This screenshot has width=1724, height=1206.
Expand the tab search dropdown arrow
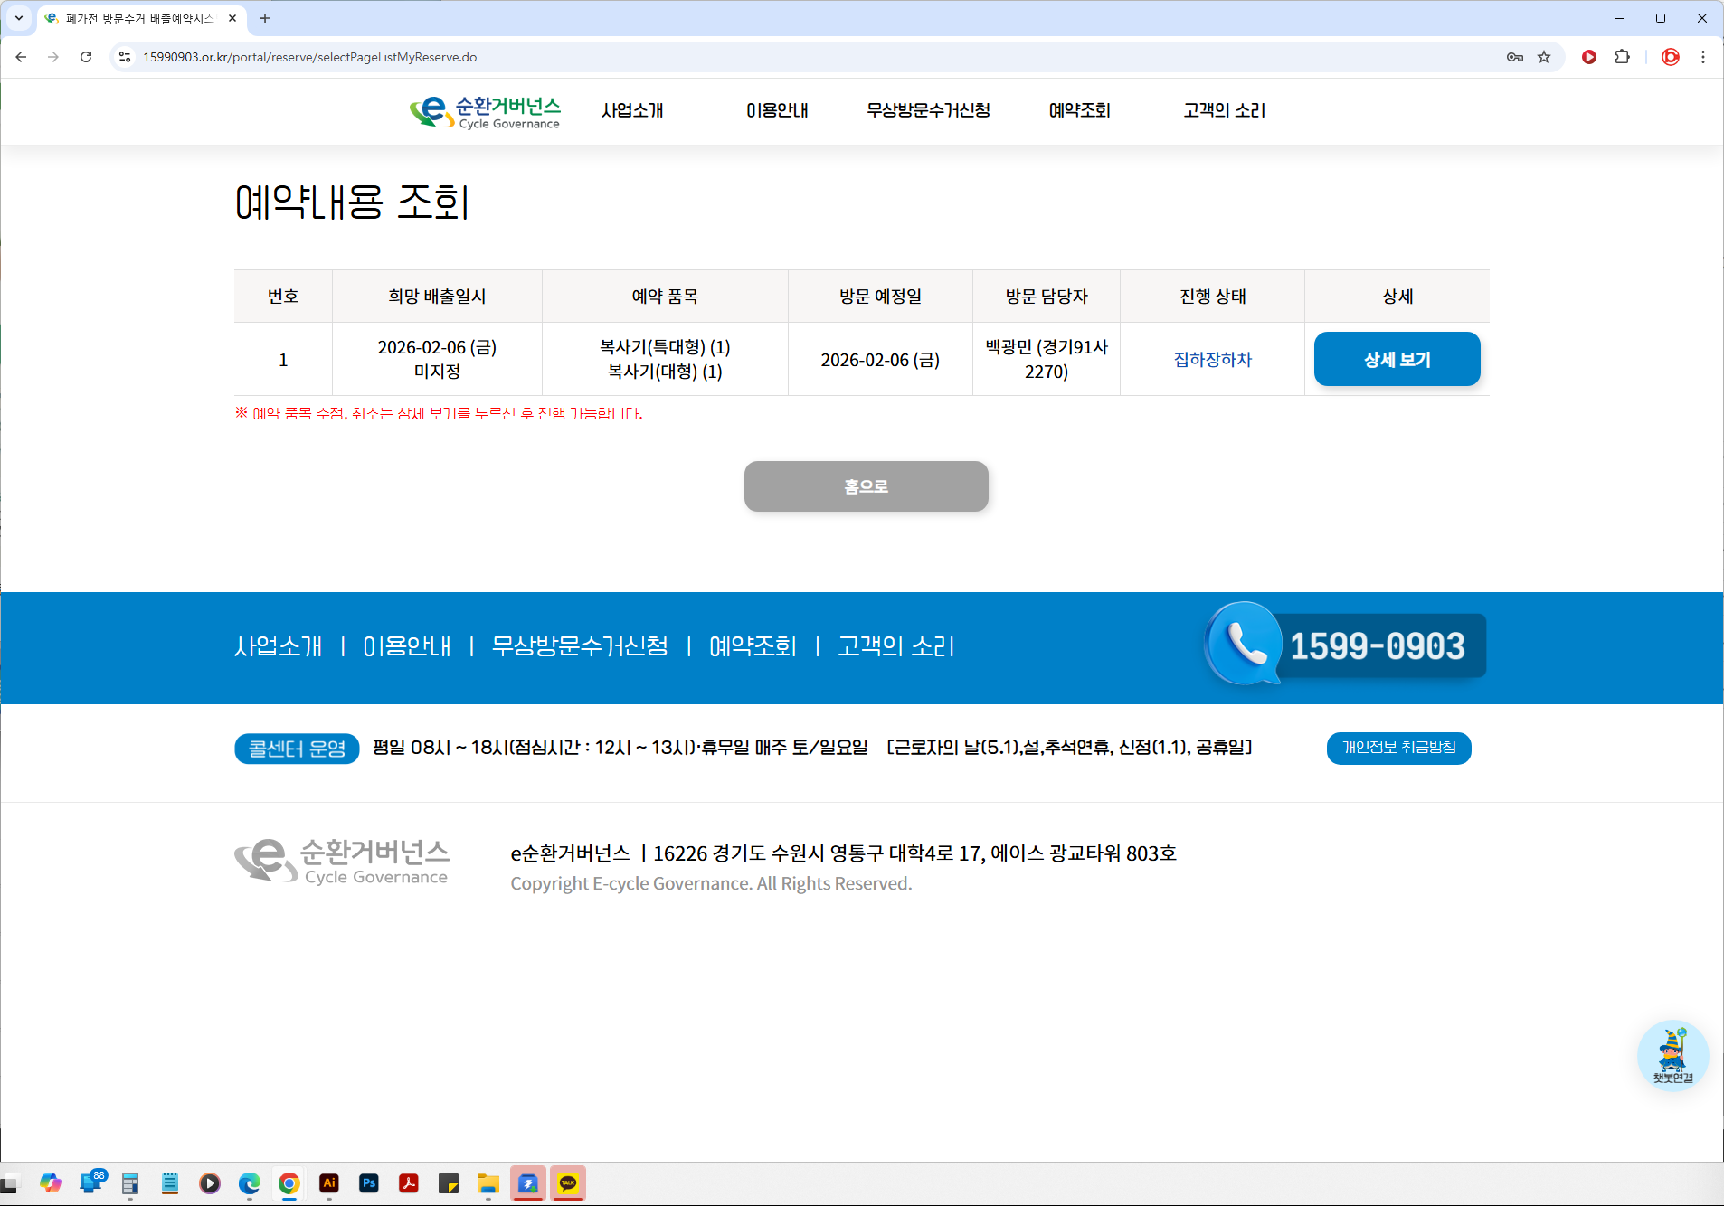18,18
